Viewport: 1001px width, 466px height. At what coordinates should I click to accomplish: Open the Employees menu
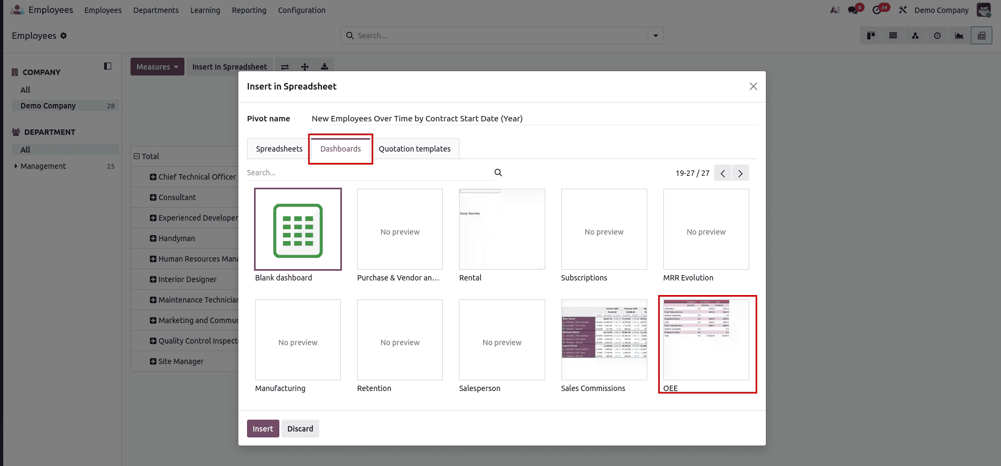click(103, 10)
